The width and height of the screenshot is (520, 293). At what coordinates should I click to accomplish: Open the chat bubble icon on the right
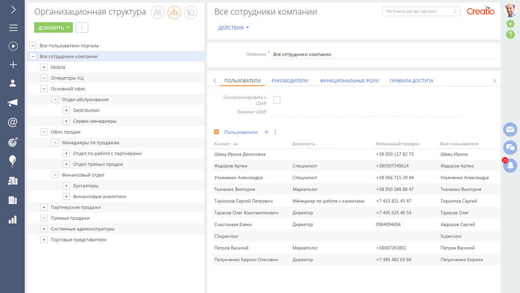[x=510, y=148]
